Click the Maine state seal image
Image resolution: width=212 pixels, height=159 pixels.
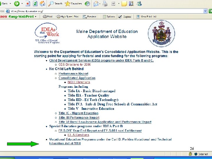161,33
